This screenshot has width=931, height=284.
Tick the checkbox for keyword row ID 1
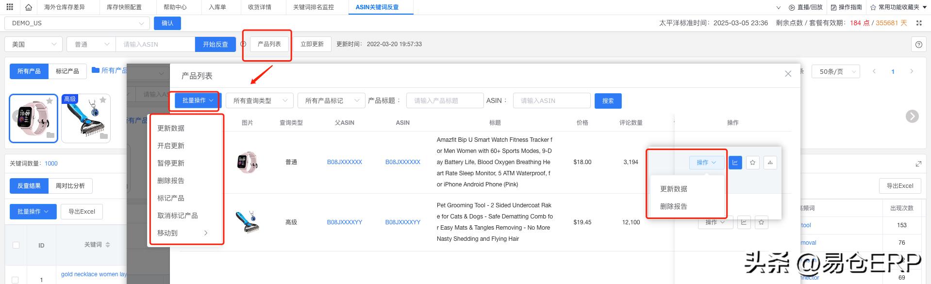16,280
